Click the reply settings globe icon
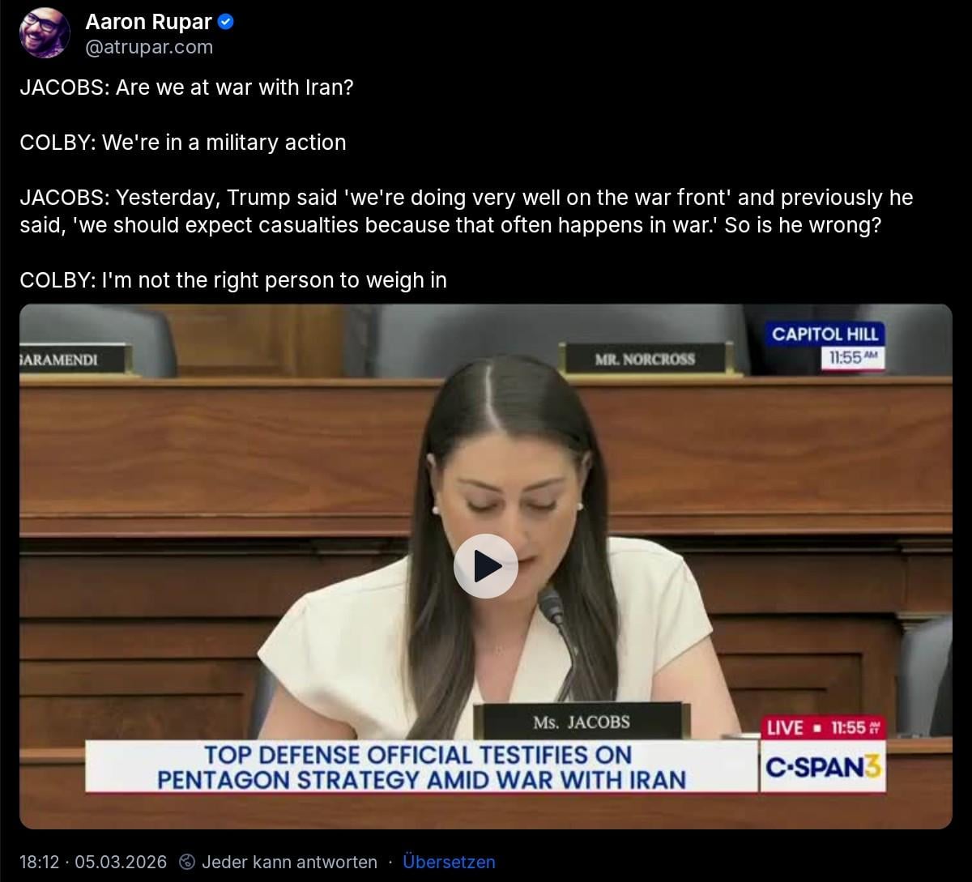 (x=186, y=862)
